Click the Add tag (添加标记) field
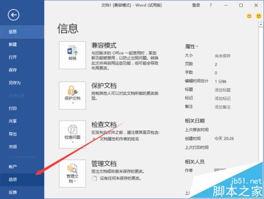This screenshot has height=199, width=264. [222, 98]
